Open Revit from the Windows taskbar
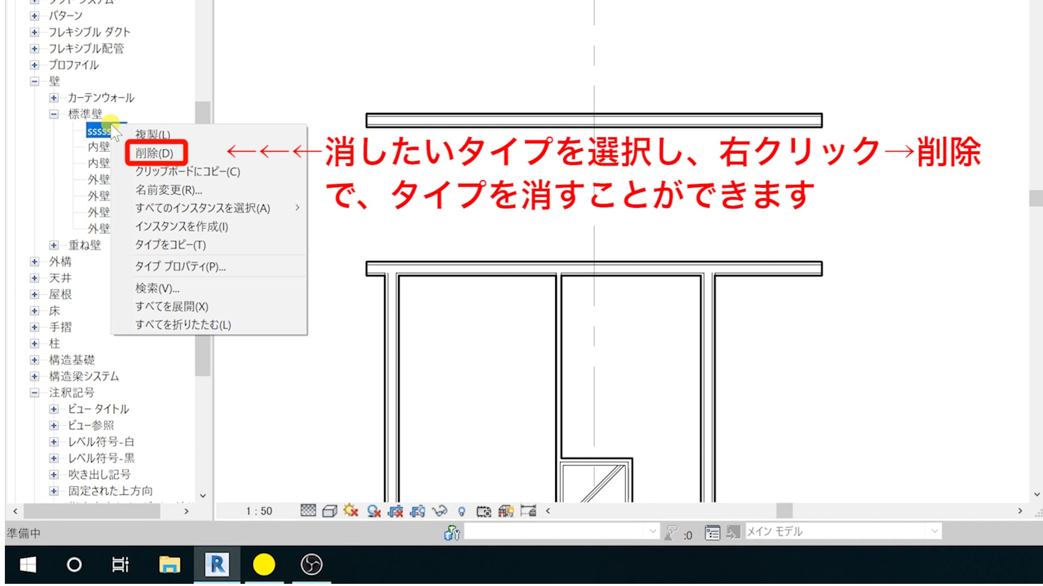1043x586 pixels. 217,565
